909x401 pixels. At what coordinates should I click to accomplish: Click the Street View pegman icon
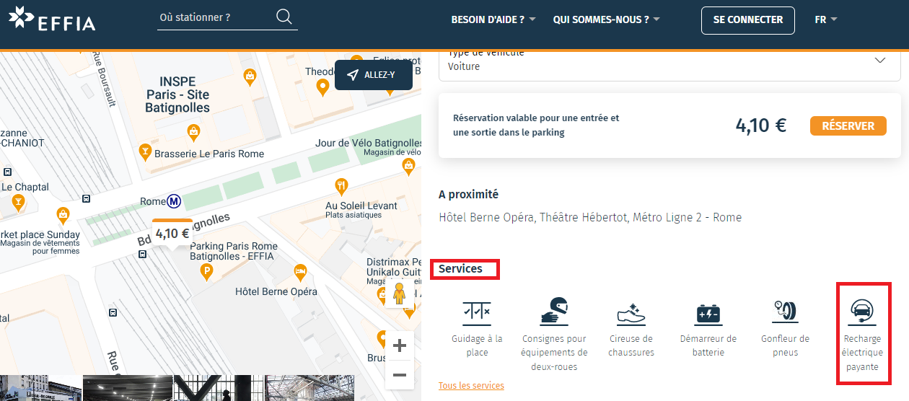coord(399,293)
